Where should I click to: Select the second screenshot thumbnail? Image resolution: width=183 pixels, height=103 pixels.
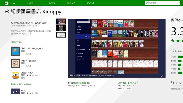tap(61, 28)
